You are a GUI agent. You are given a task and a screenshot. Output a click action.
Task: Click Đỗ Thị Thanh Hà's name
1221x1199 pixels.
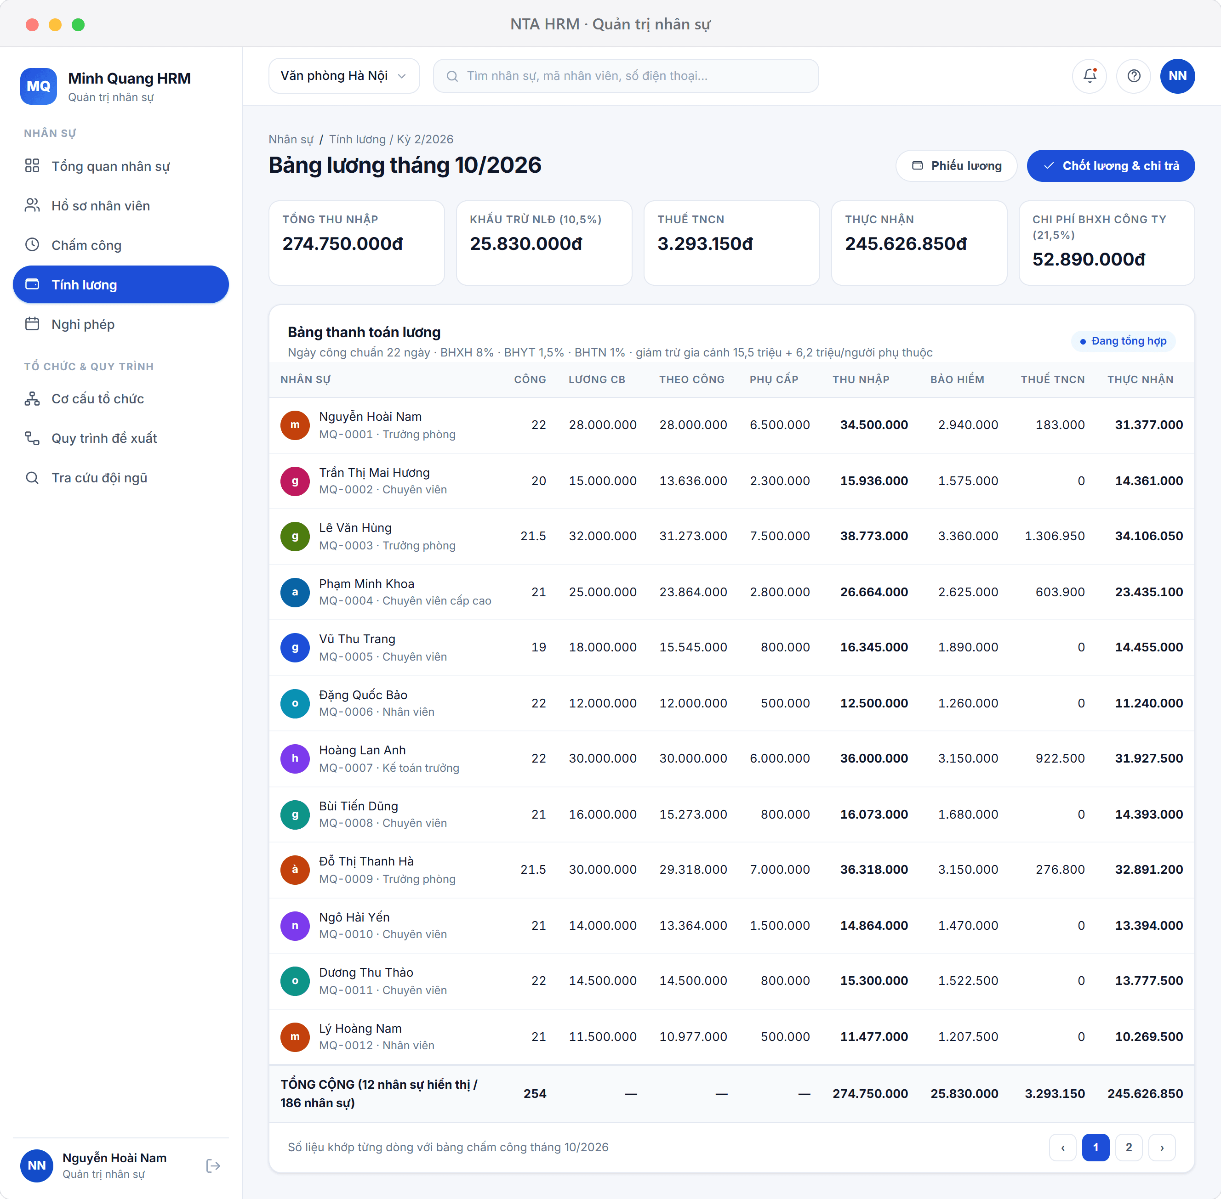(x=366, y=861)
